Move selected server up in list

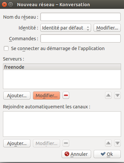coord(108,95)
